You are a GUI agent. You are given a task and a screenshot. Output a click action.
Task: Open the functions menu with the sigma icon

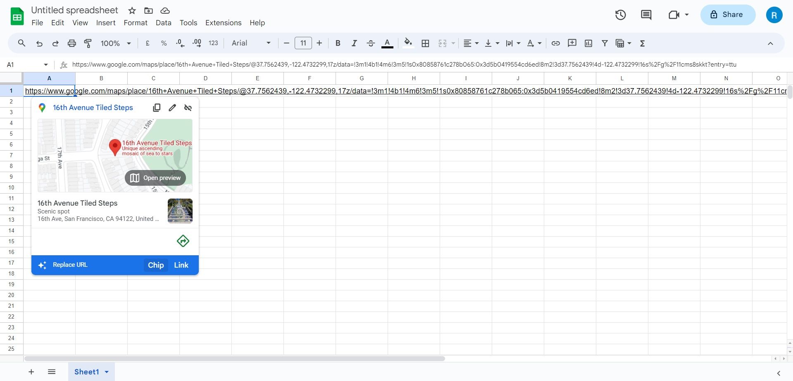coord(643,43)
